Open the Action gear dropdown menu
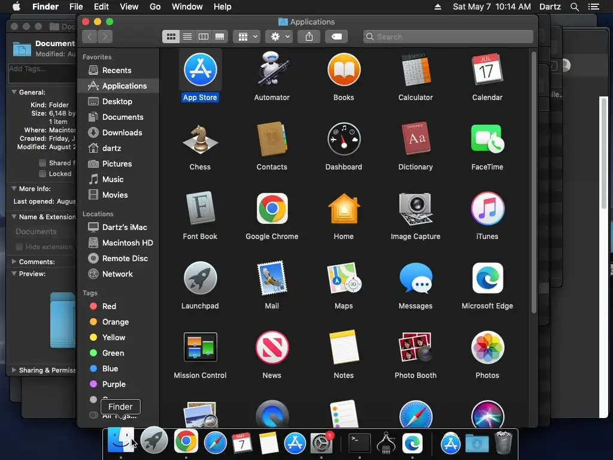The image size is (613, 460). click(279, 37)
